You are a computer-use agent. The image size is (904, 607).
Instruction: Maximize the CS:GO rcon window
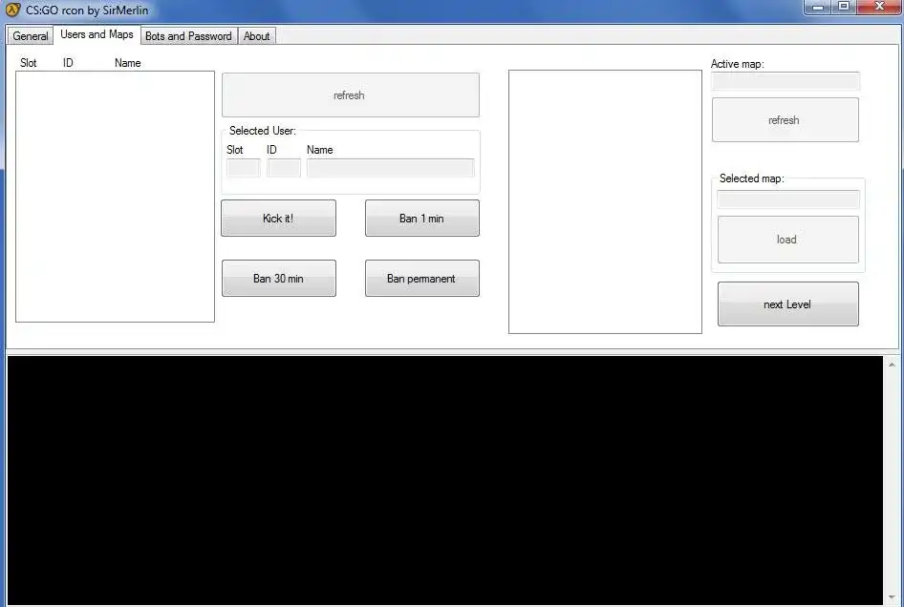(844, 7)
